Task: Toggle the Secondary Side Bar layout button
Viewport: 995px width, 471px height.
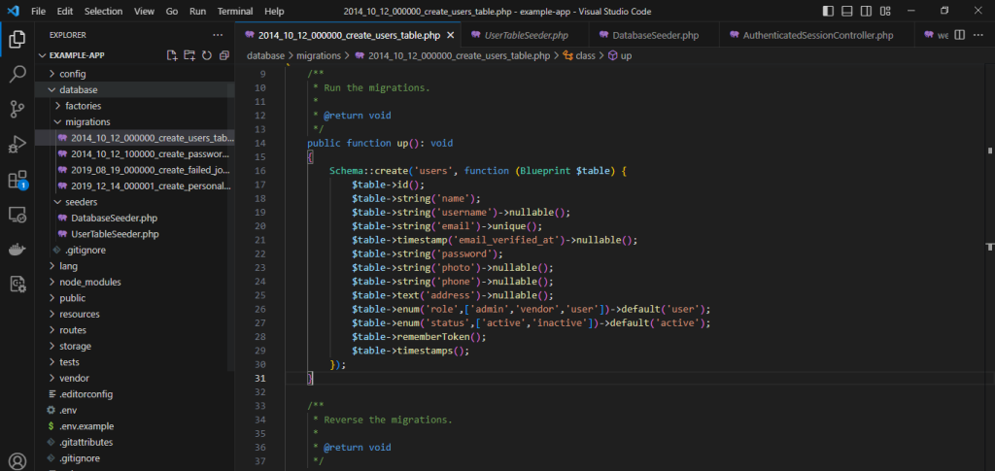Action: 864,11
